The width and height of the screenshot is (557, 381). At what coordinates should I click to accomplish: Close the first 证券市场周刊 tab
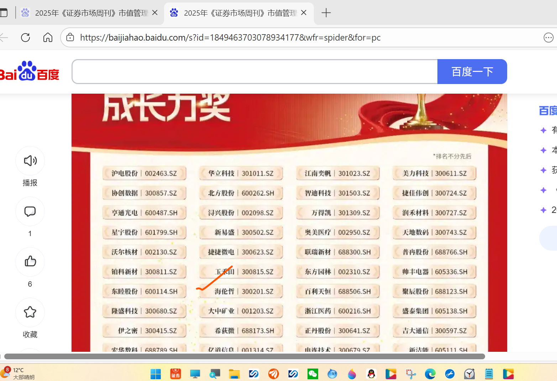(155, 13)
